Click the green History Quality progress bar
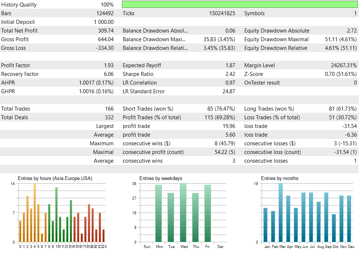The height and width of the screenshot is (253, 359). coord(240,5)
